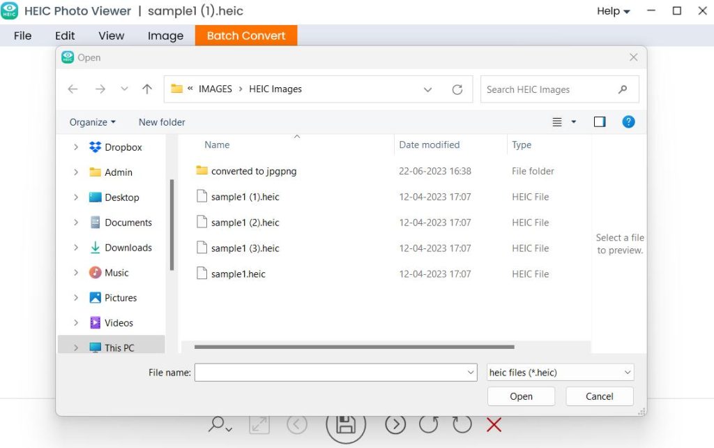Select Music in navigation pane

(x=116, y=273)
